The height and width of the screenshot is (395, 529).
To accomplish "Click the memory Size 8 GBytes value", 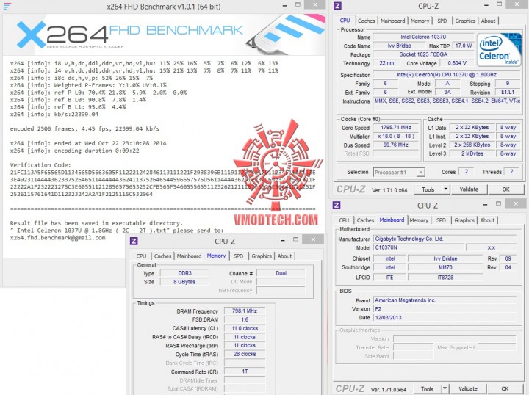I will [x=184, y=282].
